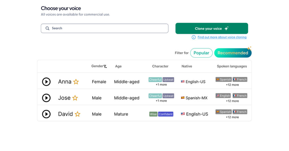Image resolution: width=289 pixels, height=151 pixels.
Task: Toggle the Popular filter
Action: [x=201, y=53]
